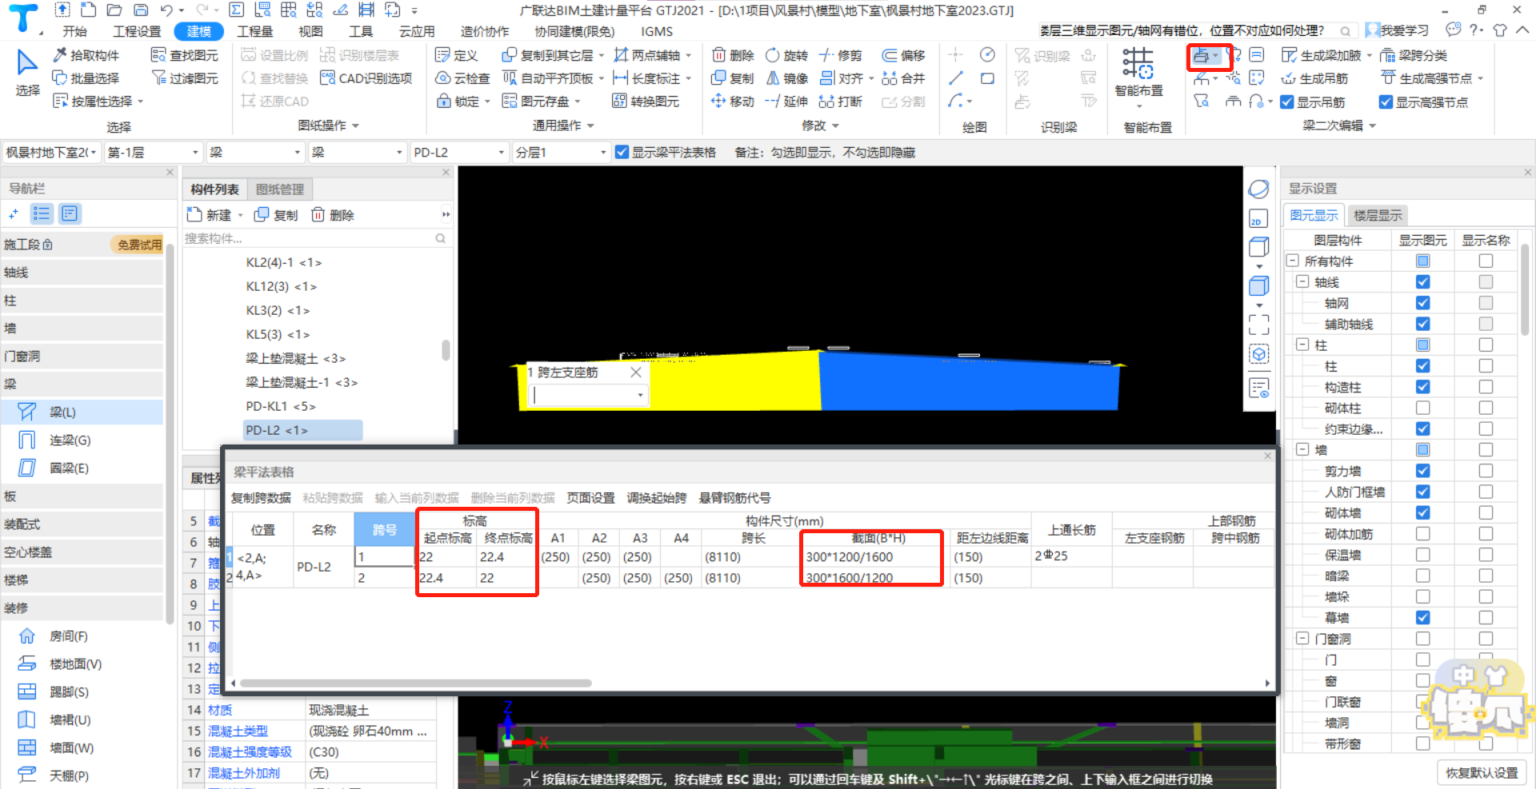Open the 云应用 ribbon tab
Viewport: 1536px width, 789px height.
tap(417, 31)
